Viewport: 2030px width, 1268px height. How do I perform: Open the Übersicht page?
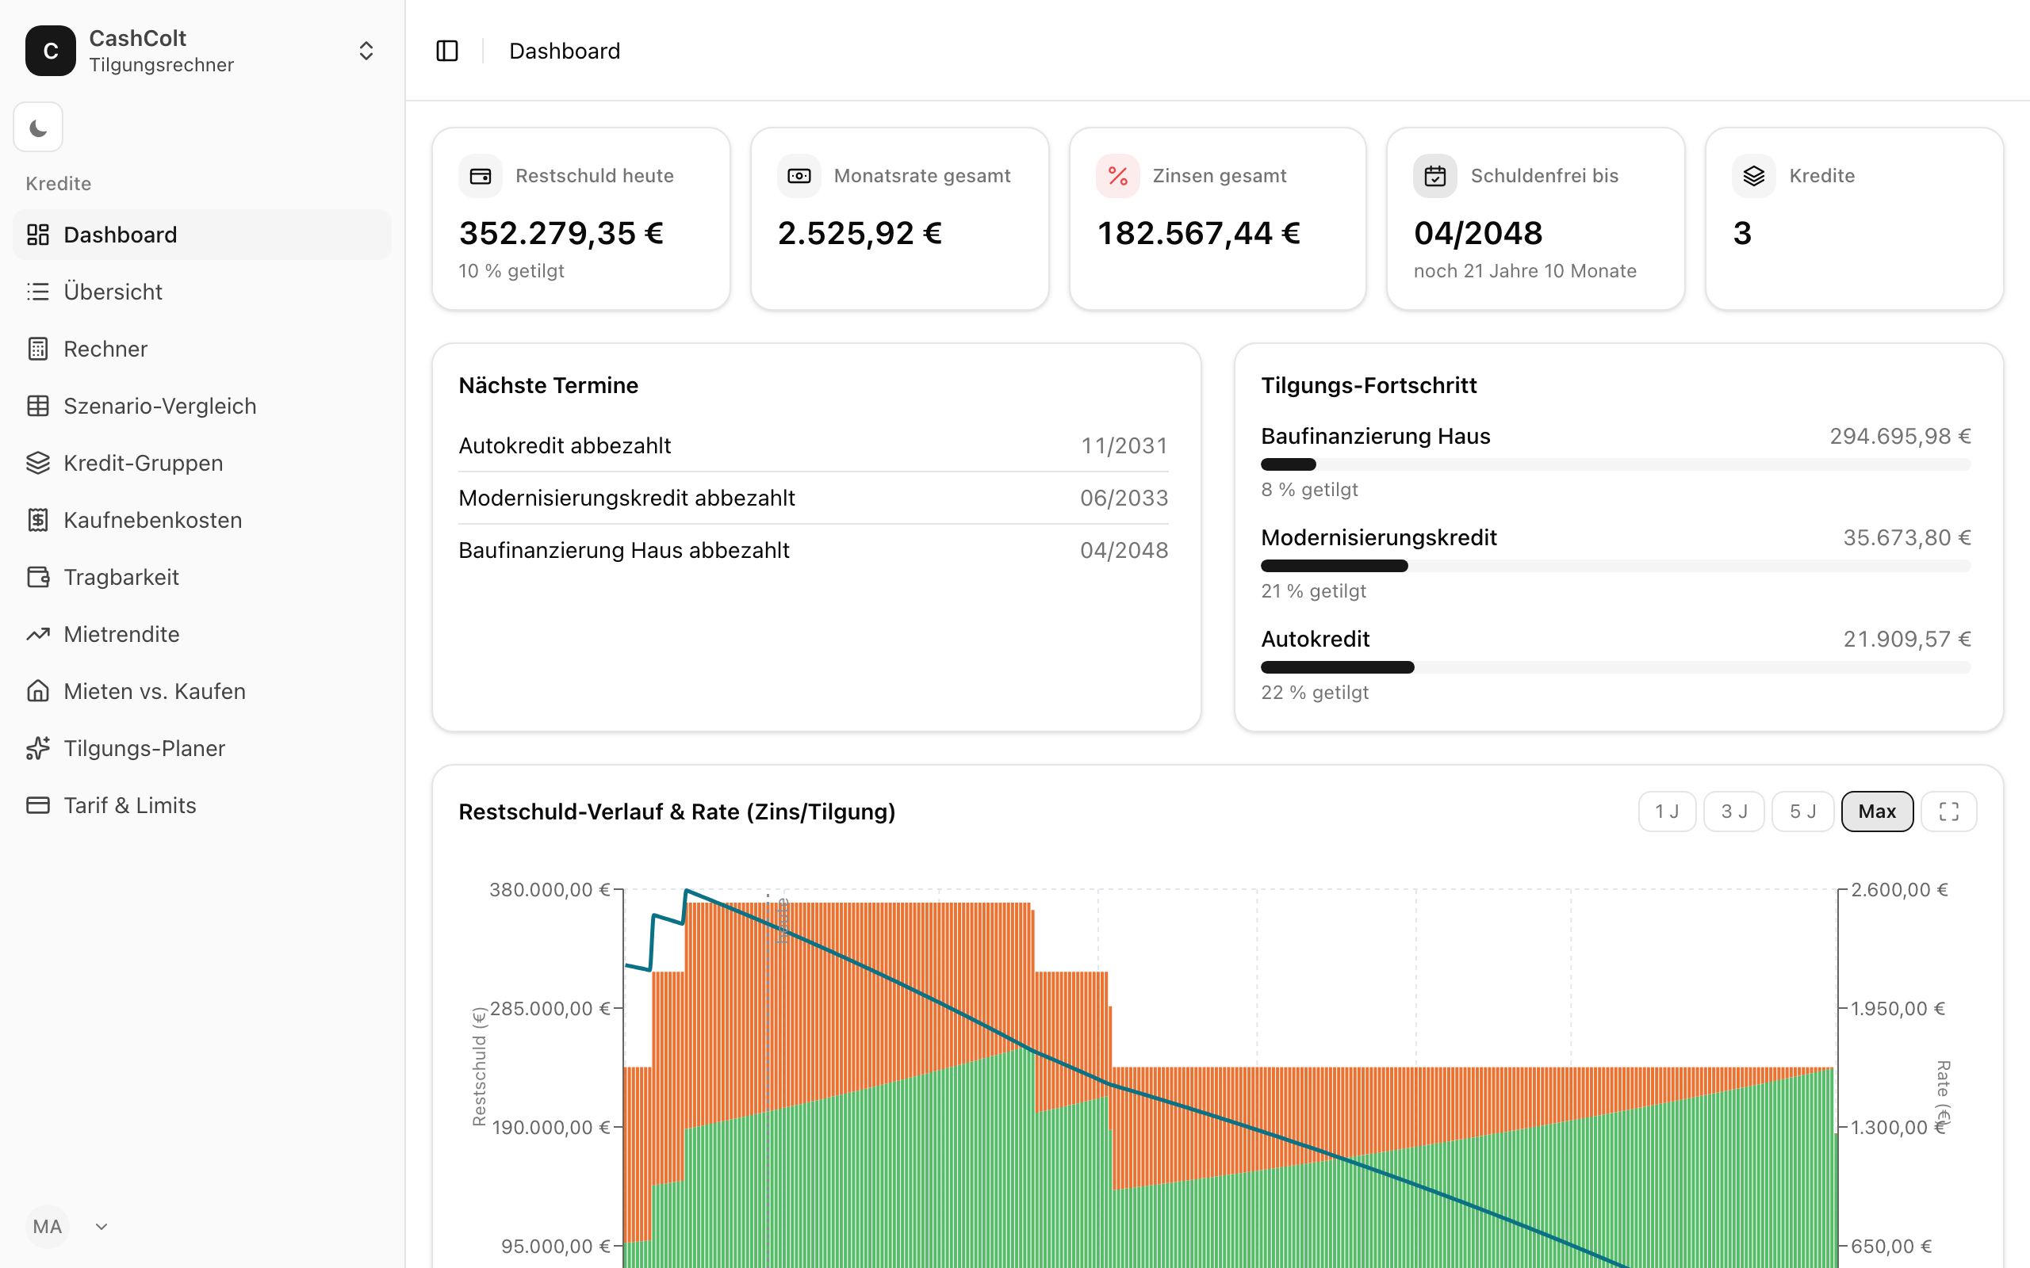(x=202, y=292)
